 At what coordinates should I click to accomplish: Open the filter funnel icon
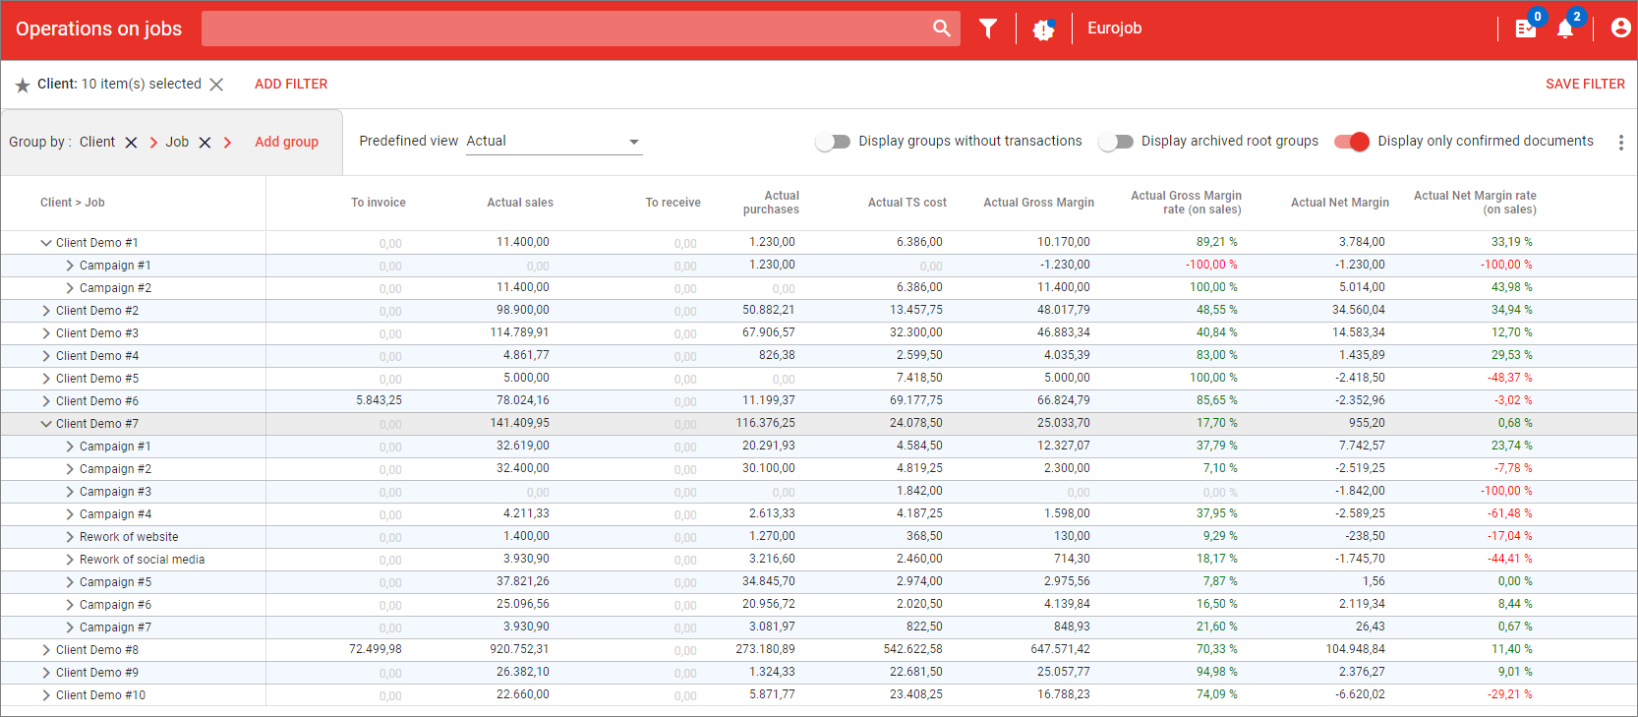pos(988,29)
